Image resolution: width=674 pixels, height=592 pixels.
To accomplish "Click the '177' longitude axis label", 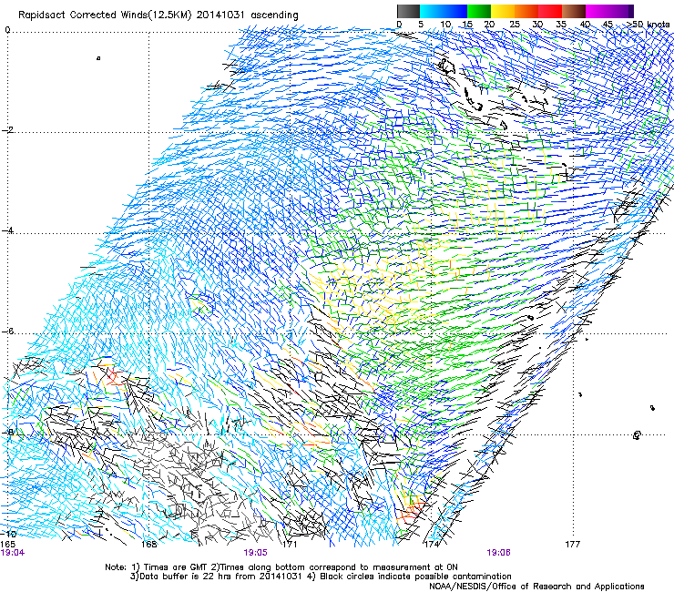I will [573, 545].
